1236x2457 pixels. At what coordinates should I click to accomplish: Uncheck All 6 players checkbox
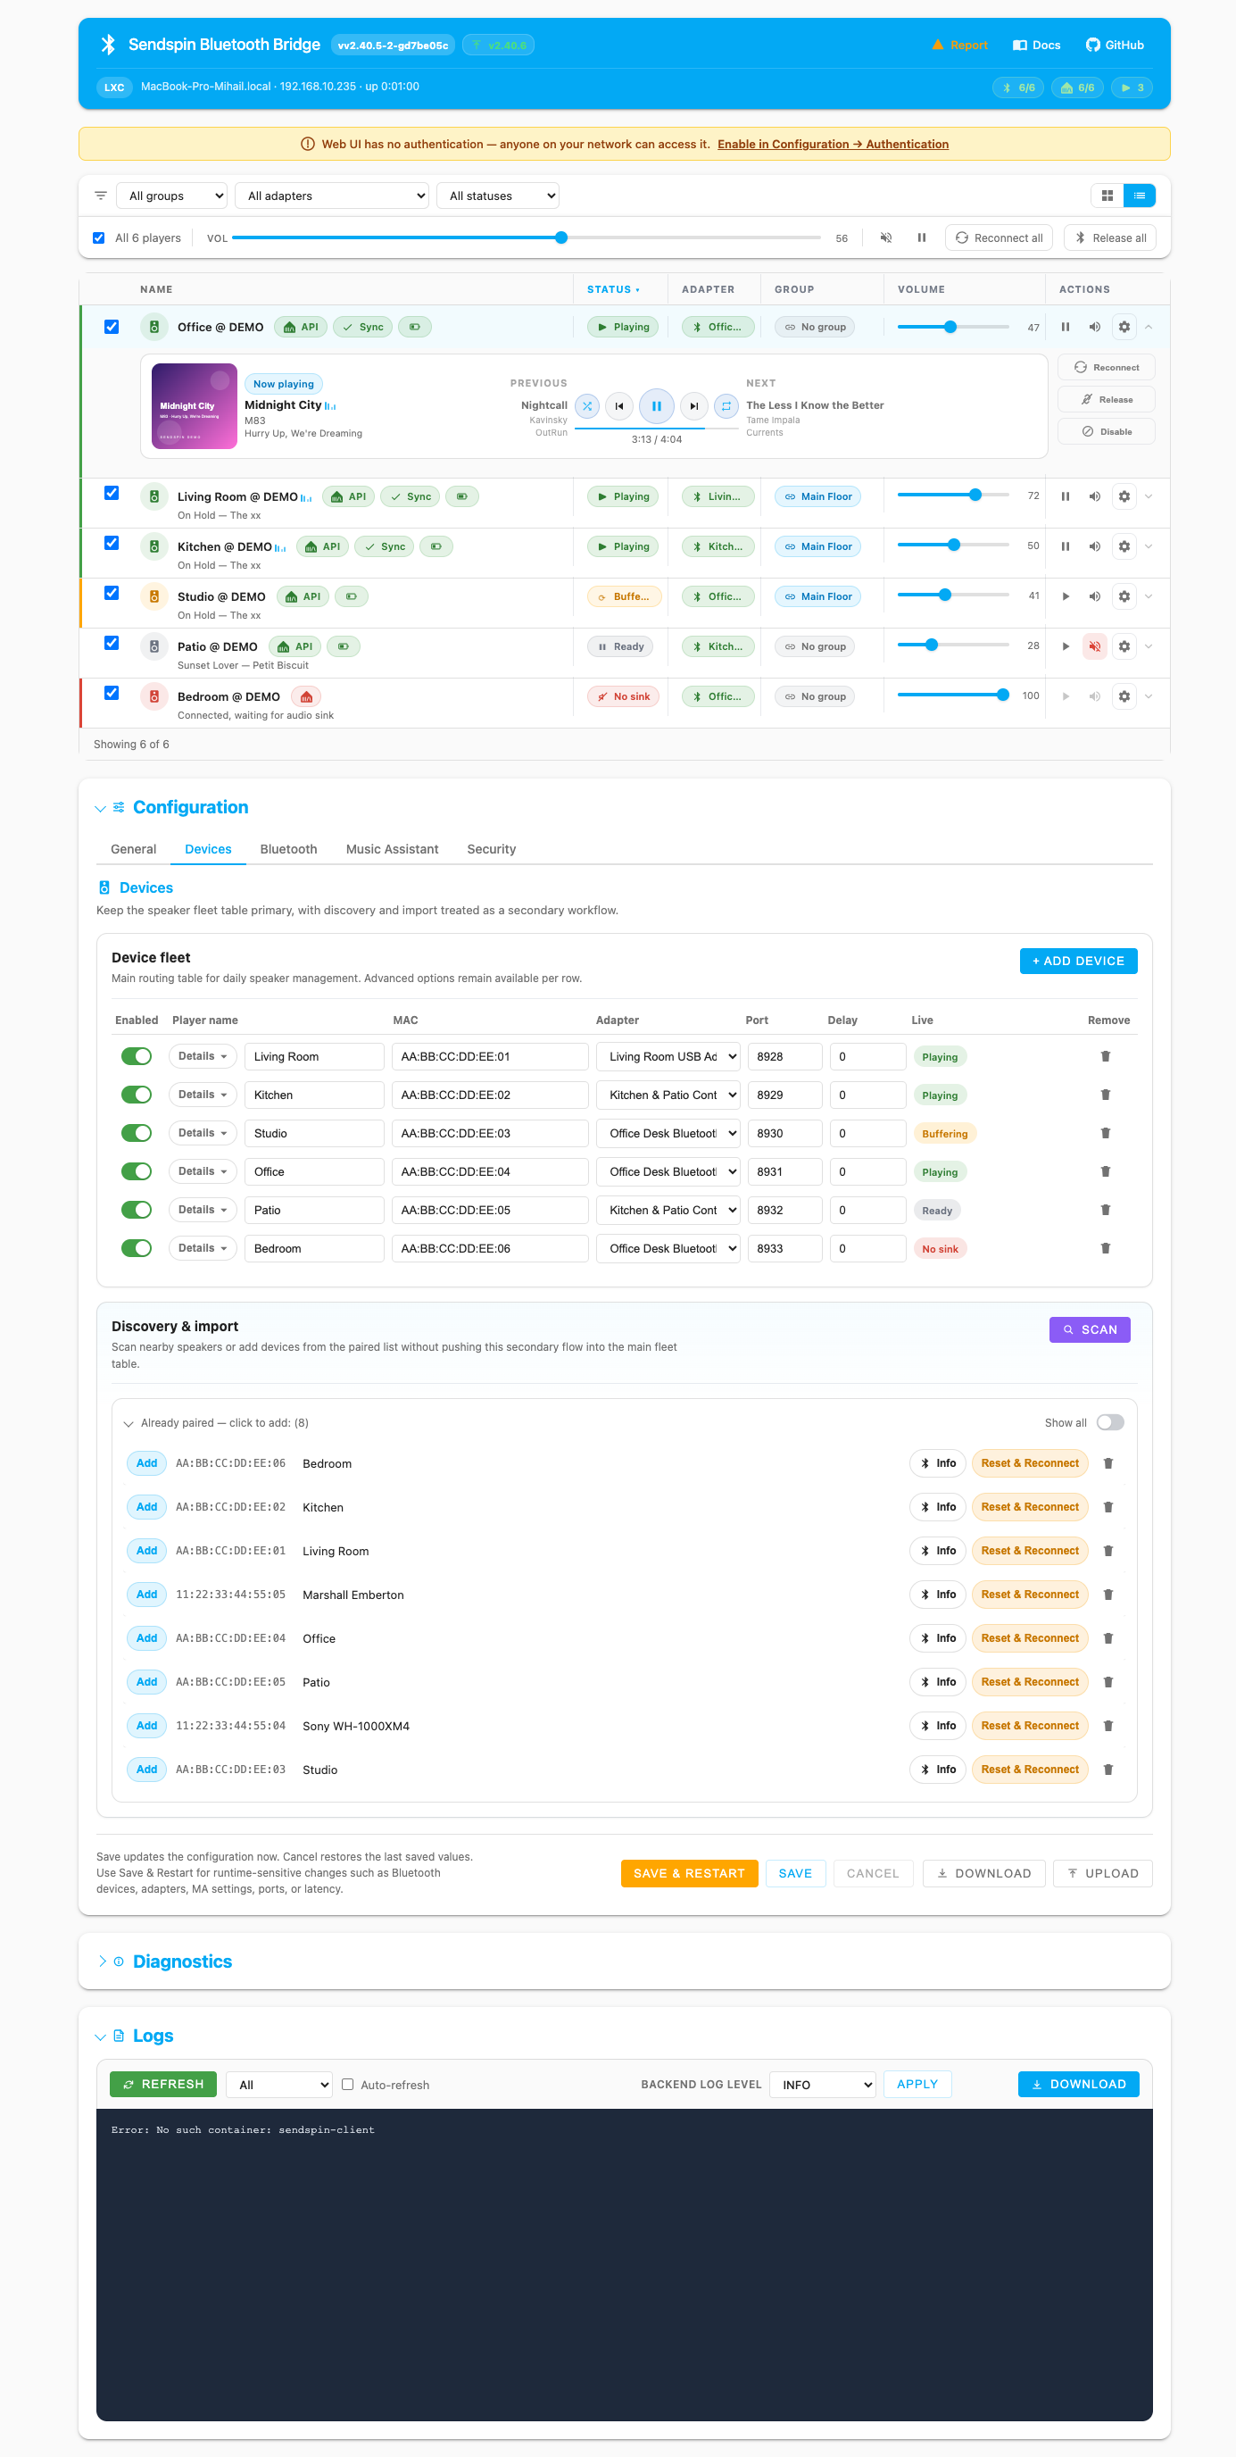click(98, 238)
